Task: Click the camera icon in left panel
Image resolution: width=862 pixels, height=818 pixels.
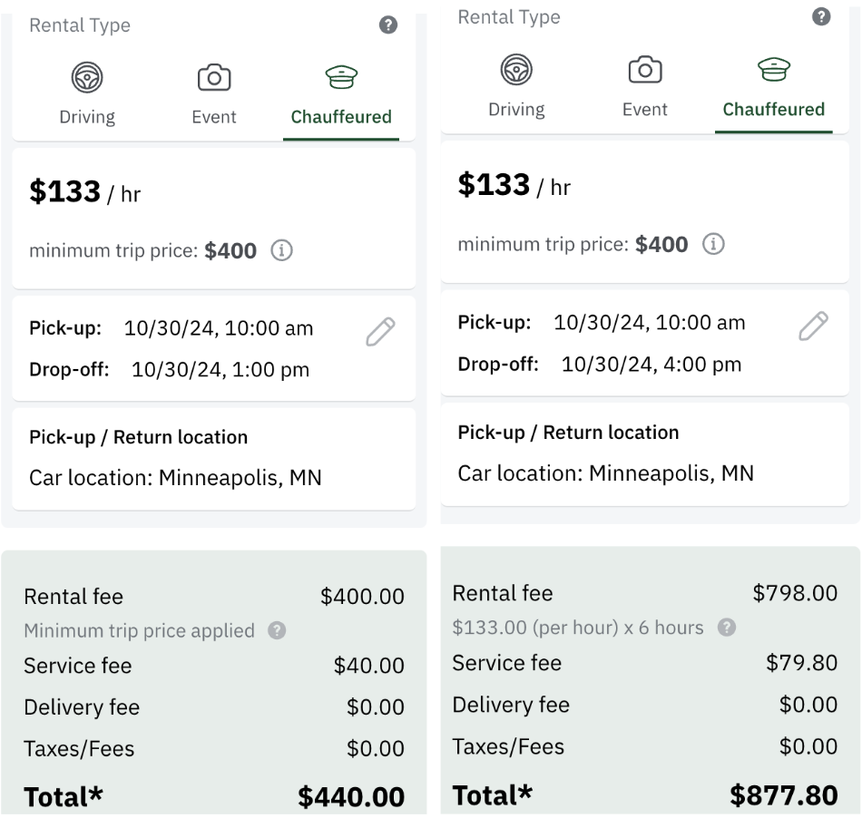Action: pos(214,77)
